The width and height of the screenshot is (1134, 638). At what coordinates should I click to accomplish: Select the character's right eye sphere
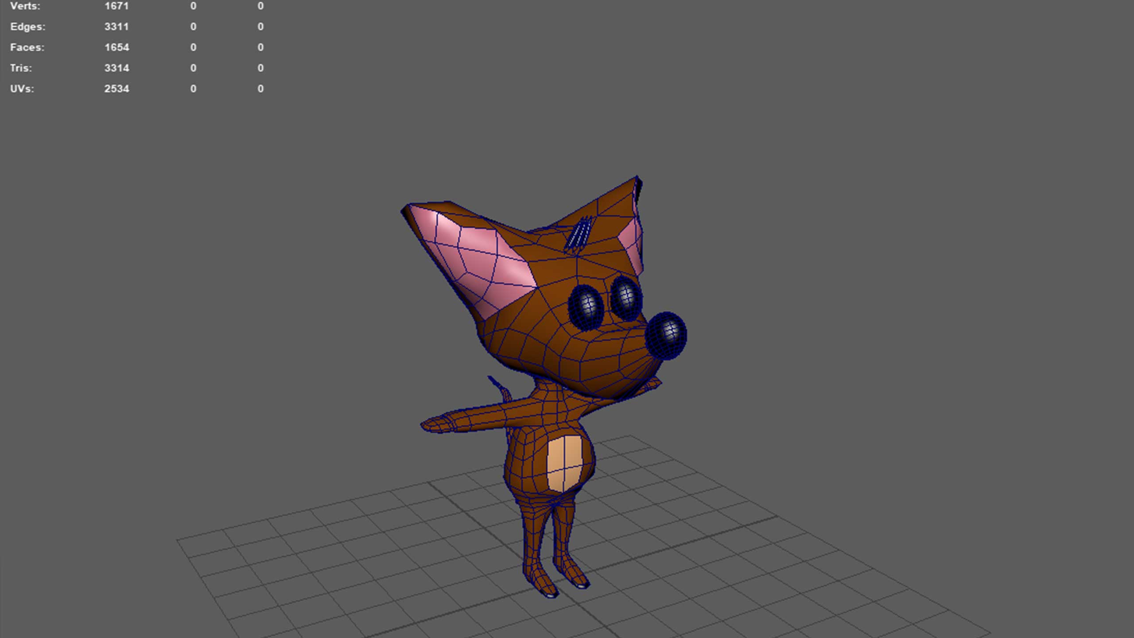626,298
